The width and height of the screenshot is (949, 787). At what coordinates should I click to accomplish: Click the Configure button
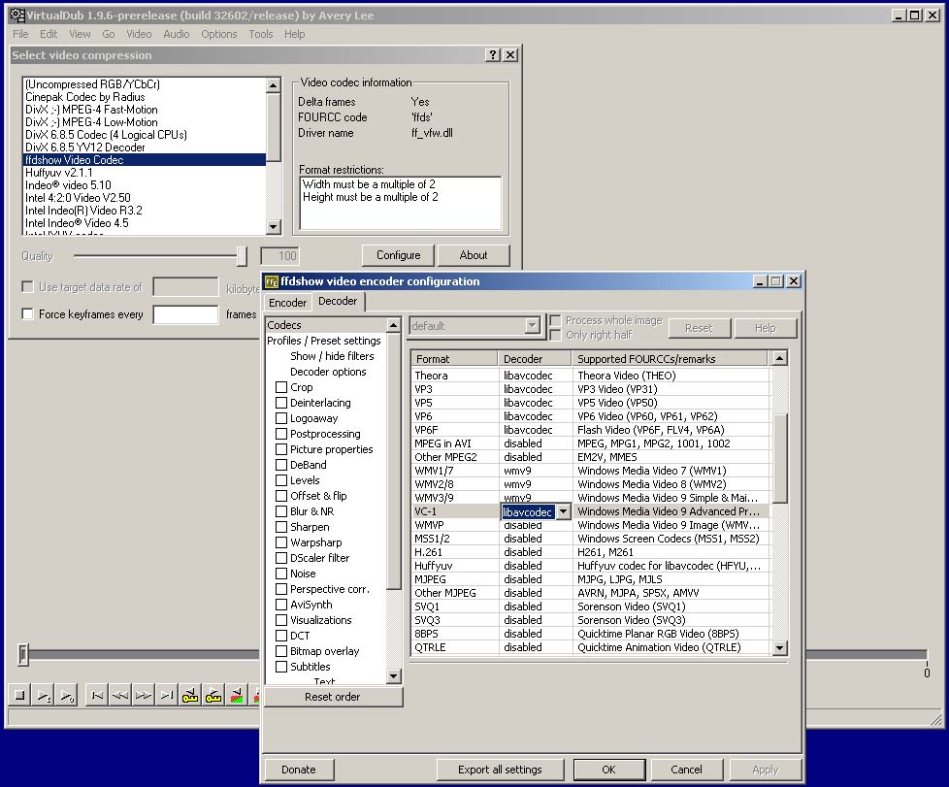click(398, 255)
